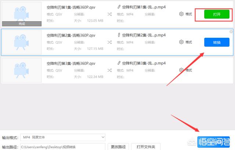Image resolution: width=235 pixels, height=150 pixels.
Task: Click the size value 122.34 MB
Action: [x=95, y=77]
